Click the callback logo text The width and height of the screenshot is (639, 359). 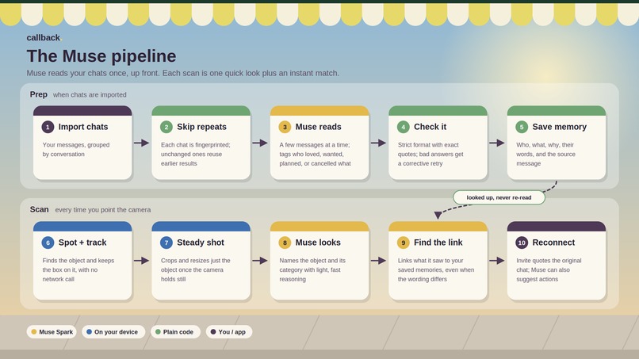[x=43, y=37]
